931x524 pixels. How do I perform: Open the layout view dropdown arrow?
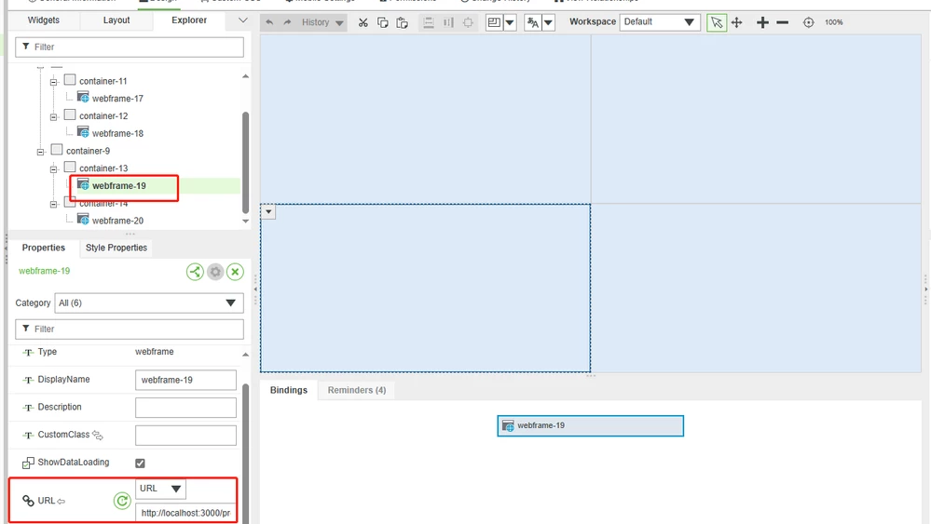click(510, 22)
